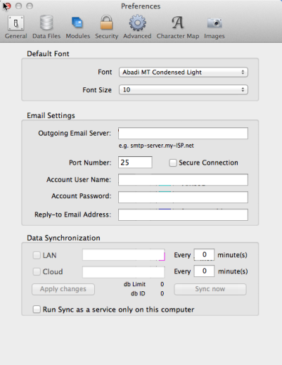Focus the Account Password field

[x=183, y=197]
